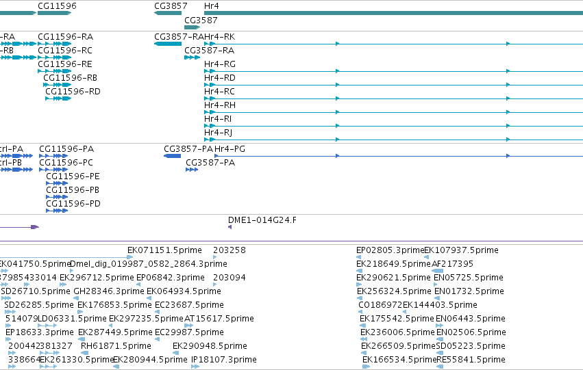Select EST EN06443.5prime
This screenshot has height=370, width=583.
(x=471, y=319)
